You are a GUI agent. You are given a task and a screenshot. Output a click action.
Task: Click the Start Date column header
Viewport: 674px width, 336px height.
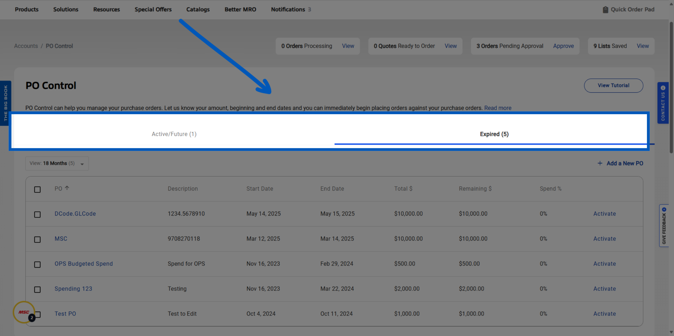[x=260, y=189]
